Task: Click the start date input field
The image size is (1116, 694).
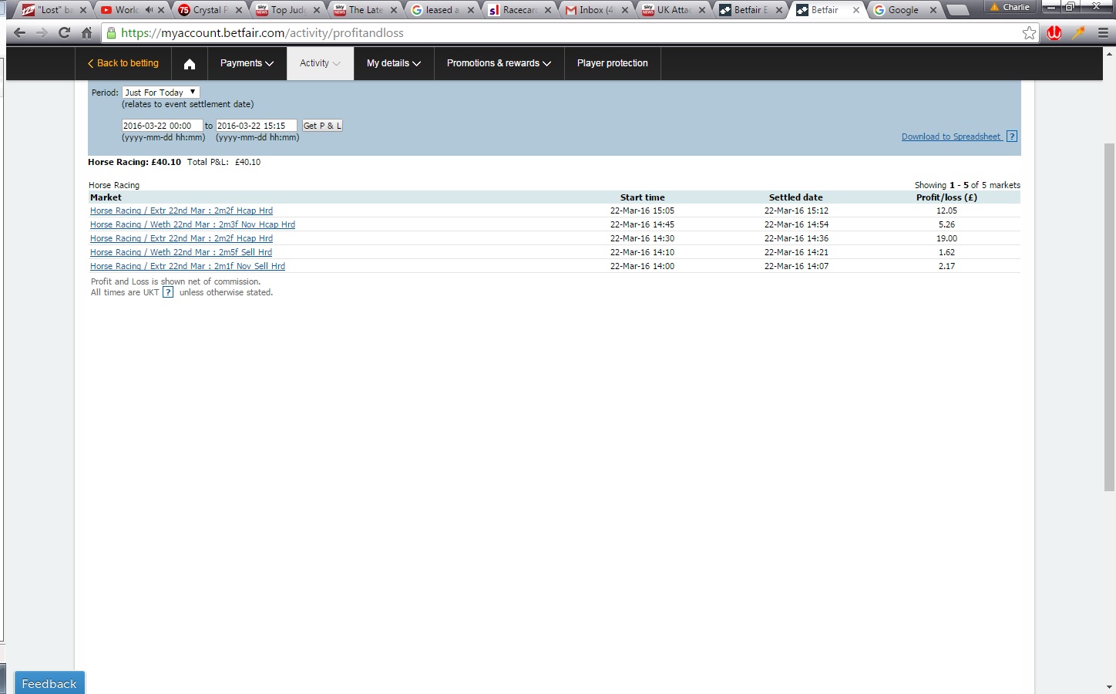Action: click(x=162, y=125)
